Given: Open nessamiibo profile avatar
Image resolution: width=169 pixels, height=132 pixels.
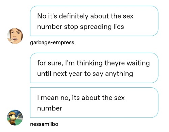Looking at the screenshot, I should (15, 118).
